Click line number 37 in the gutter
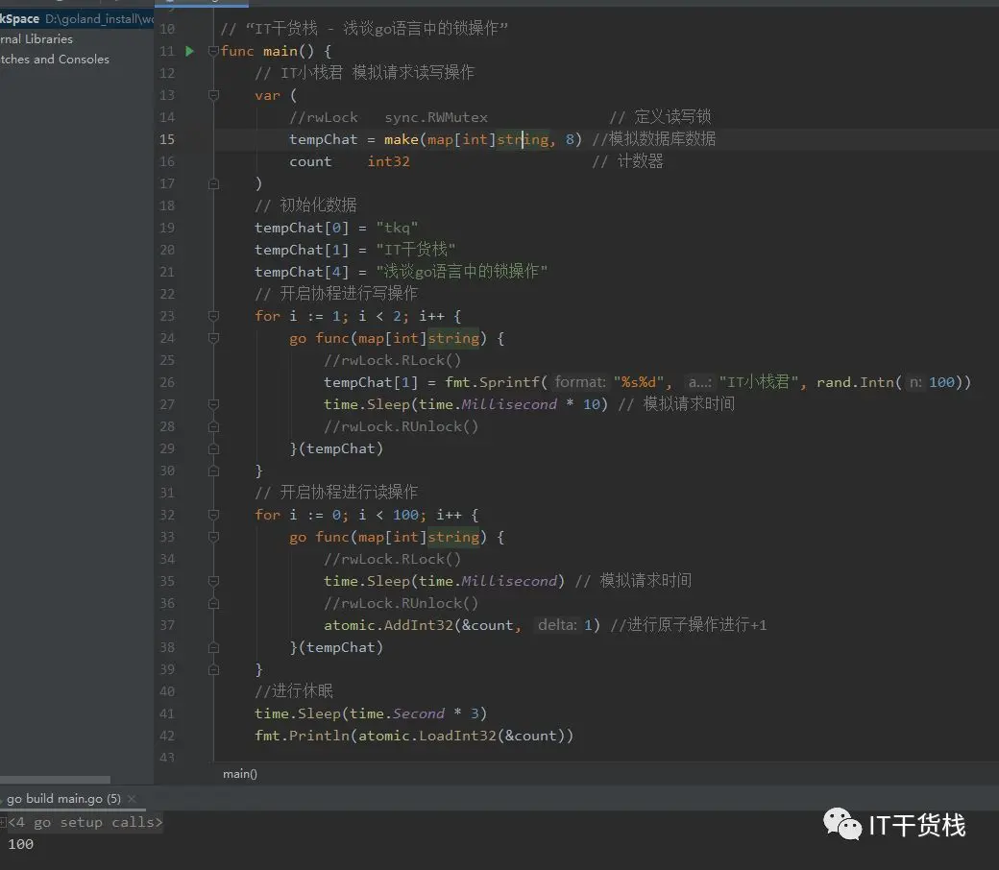The image size is (999, 870). (167, 625)
